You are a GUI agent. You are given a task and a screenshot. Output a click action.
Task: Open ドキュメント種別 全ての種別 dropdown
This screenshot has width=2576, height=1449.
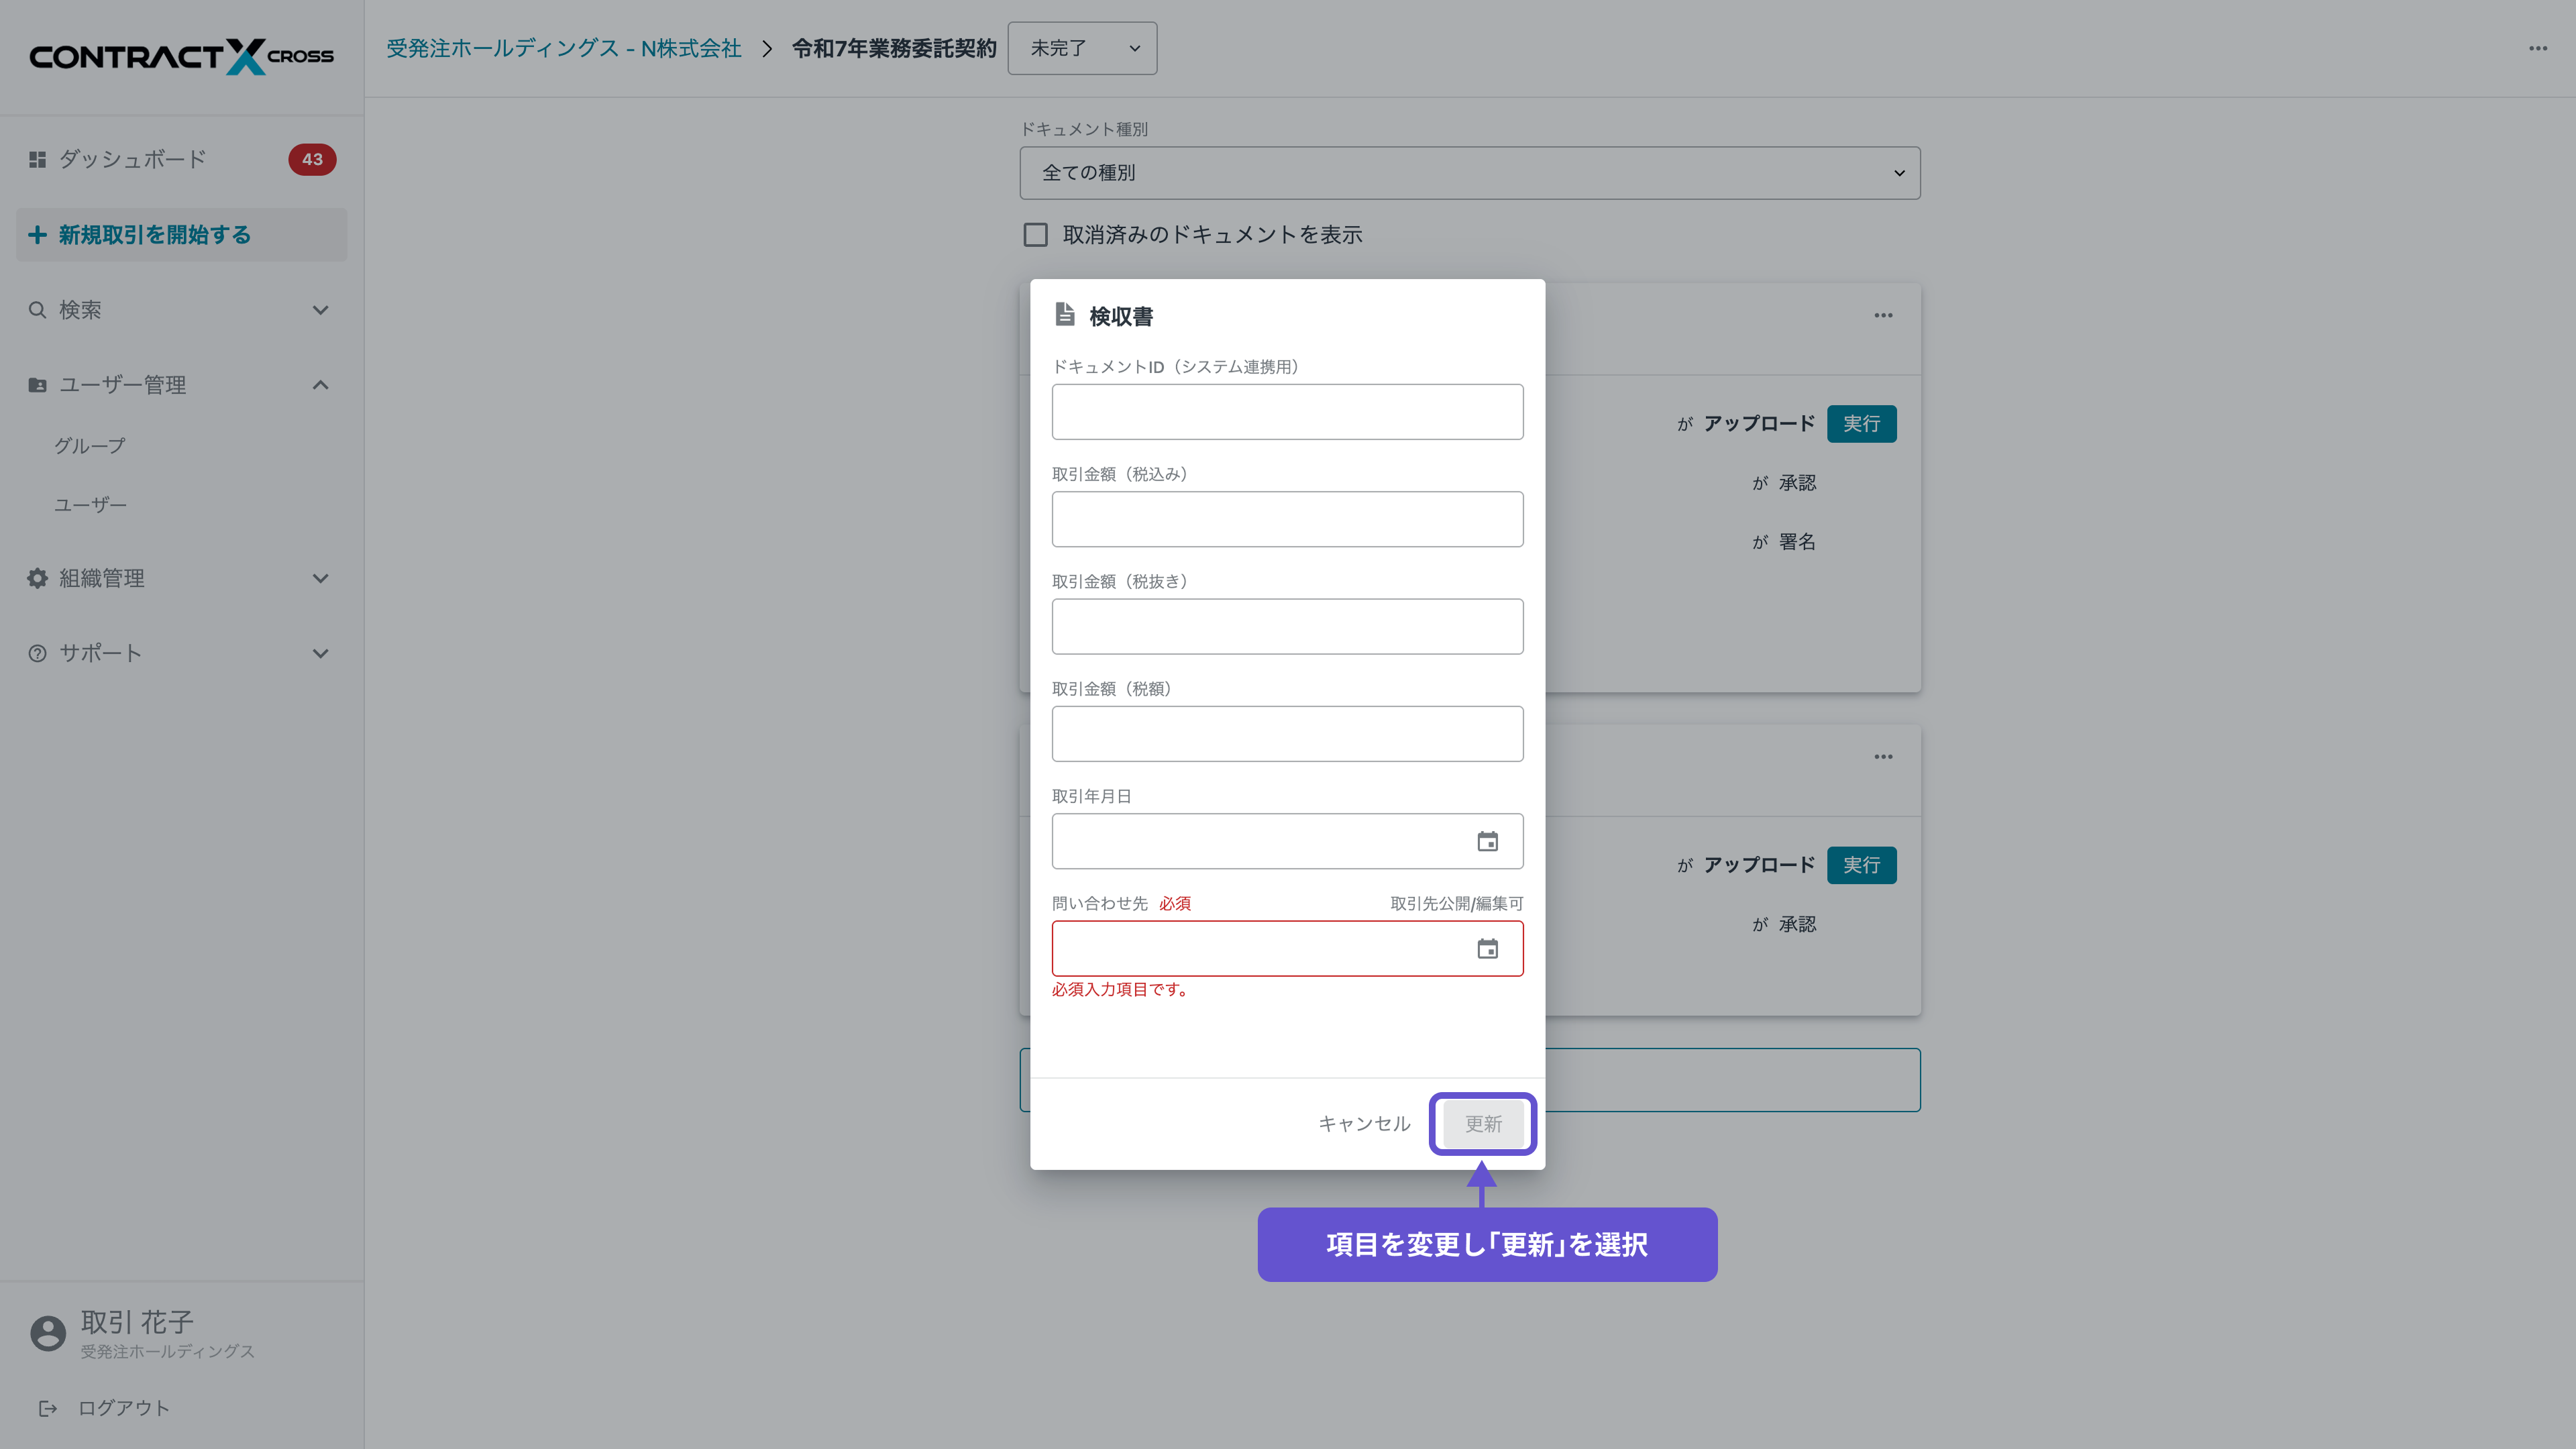coord(1469,173)
